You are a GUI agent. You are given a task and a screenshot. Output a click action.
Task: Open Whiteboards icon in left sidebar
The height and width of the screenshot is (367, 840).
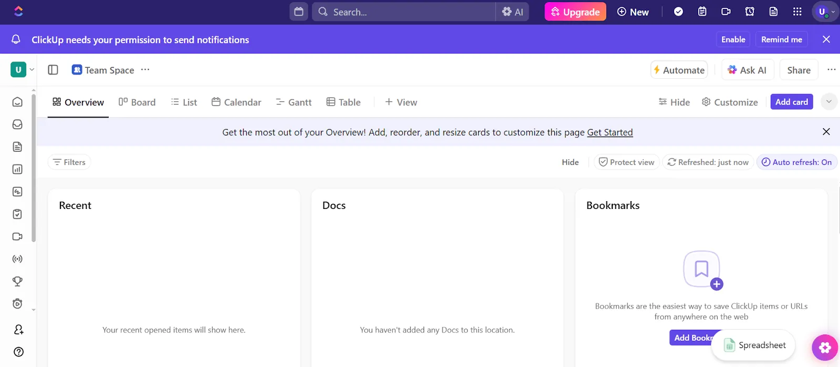[17, 192]
